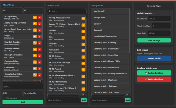
Task: Edit PR 12 Site Mechanic site
Action: 83,83
